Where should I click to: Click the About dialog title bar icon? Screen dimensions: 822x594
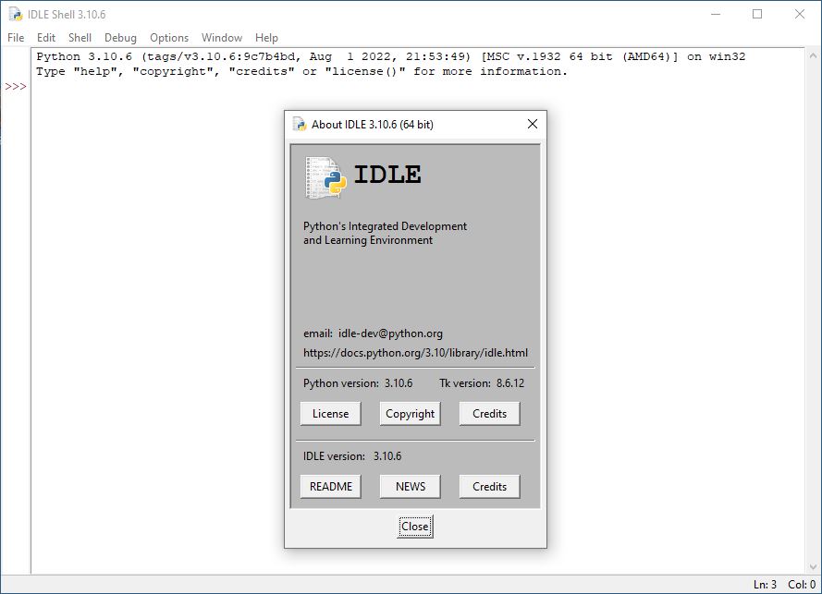tap(300, 124)
